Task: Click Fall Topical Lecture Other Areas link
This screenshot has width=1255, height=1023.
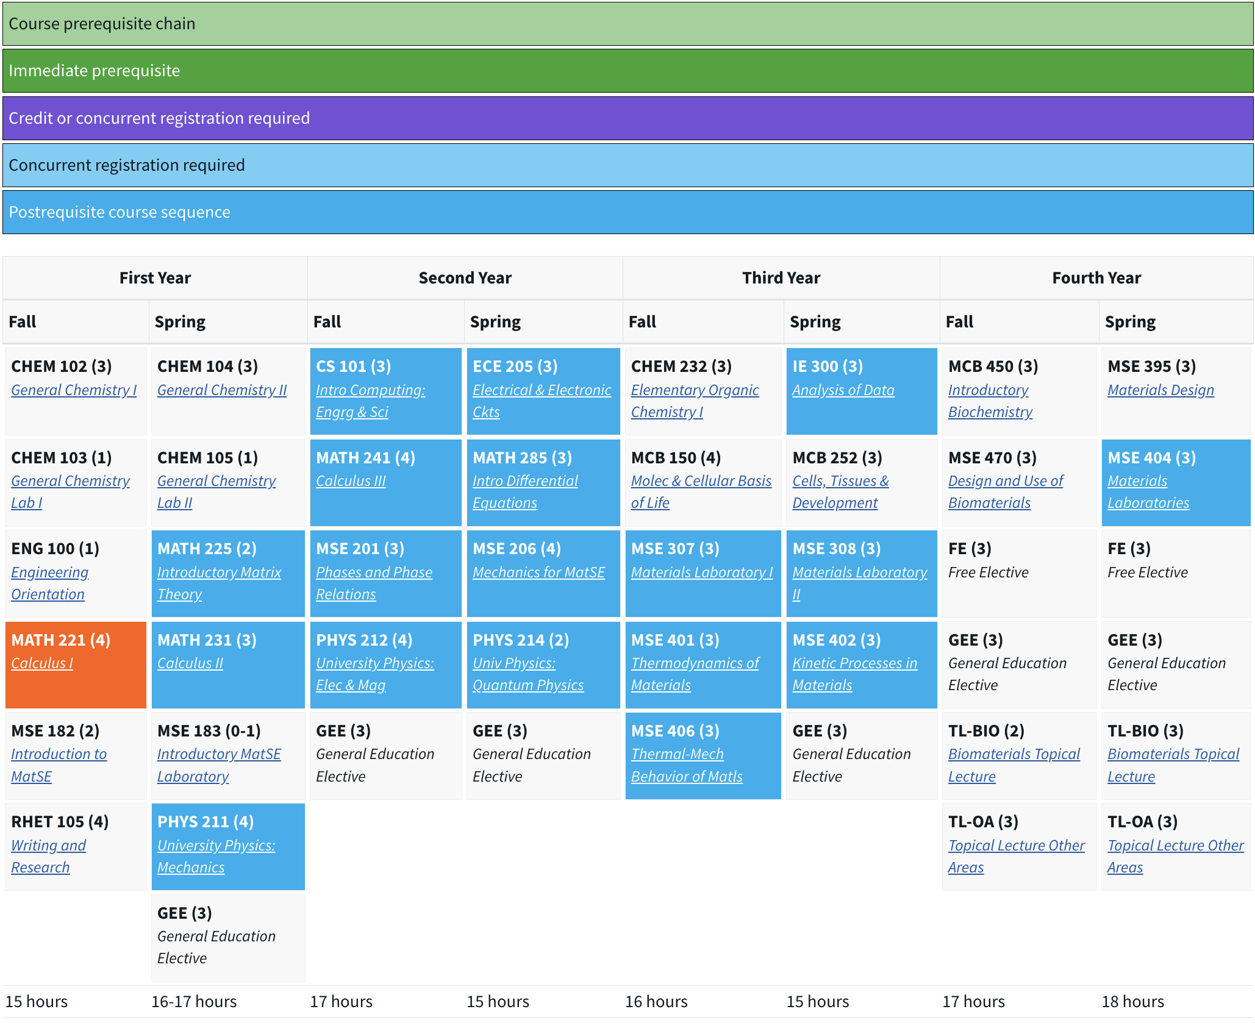Action: (1016, 857)
